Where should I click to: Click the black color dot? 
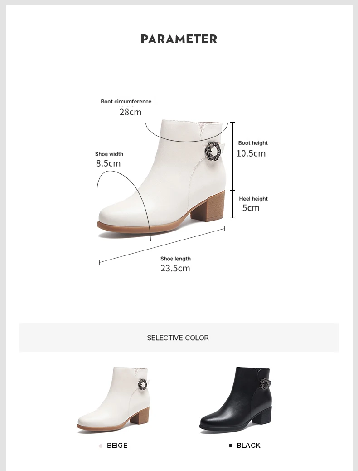231,446
